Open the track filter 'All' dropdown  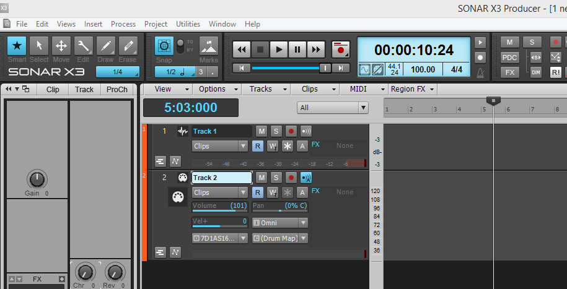[333, 108]
